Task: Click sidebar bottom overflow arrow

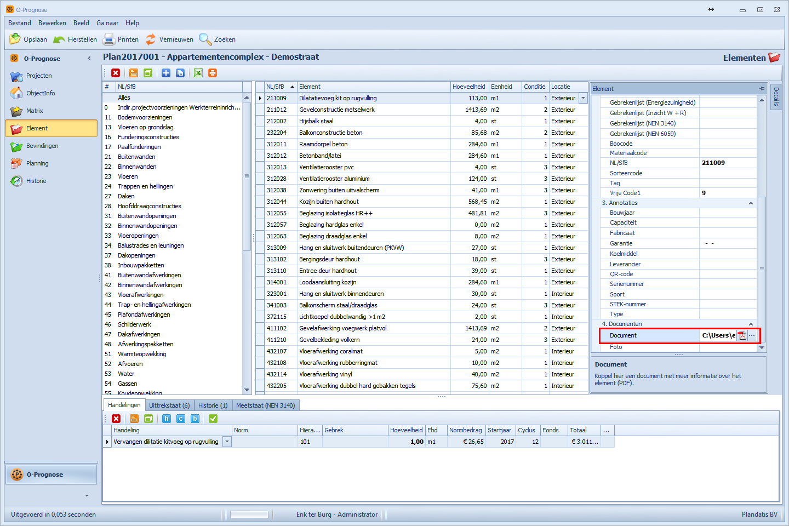Action: 87,495
